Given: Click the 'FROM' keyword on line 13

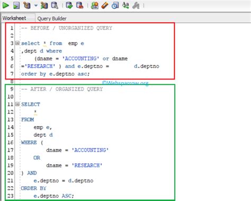Looking at the screenshot, I should 28,119.
